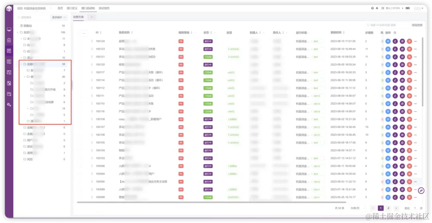The image size is (432, 223).
Task: Edit scenario 100123 using purple edit icon
Action: point(395,49)
